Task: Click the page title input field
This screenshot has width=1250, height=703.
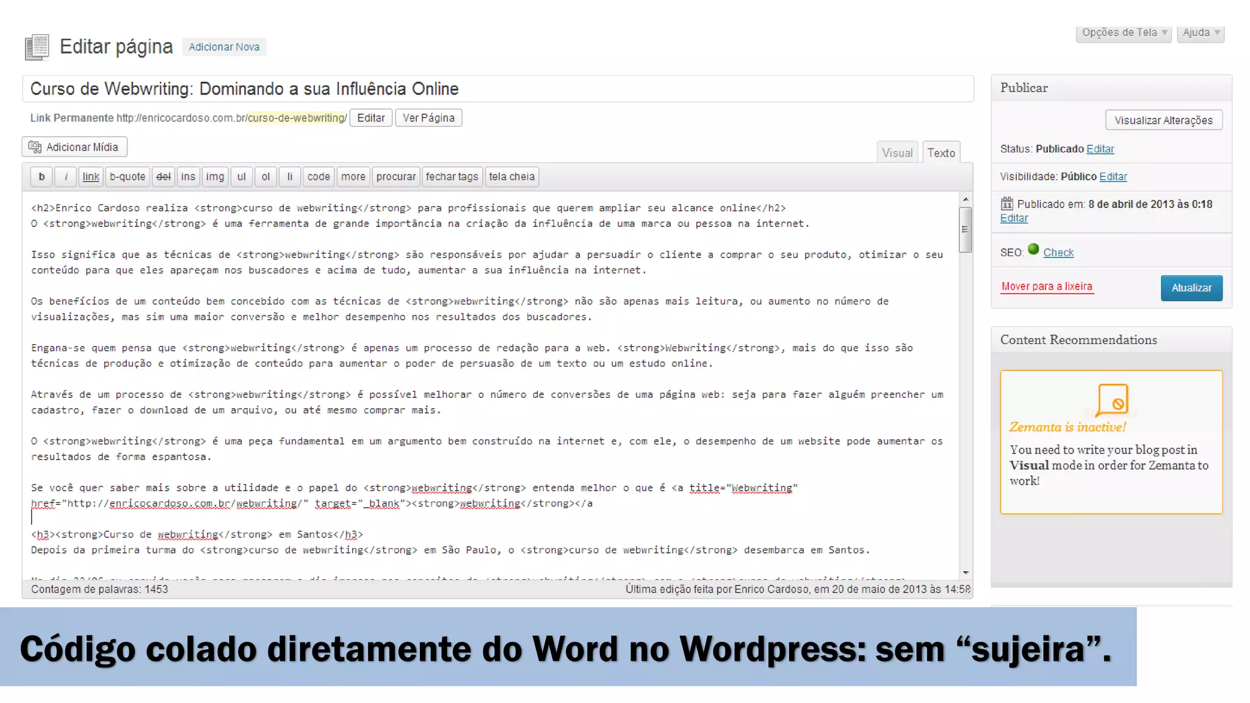Action: click(498, 89)
